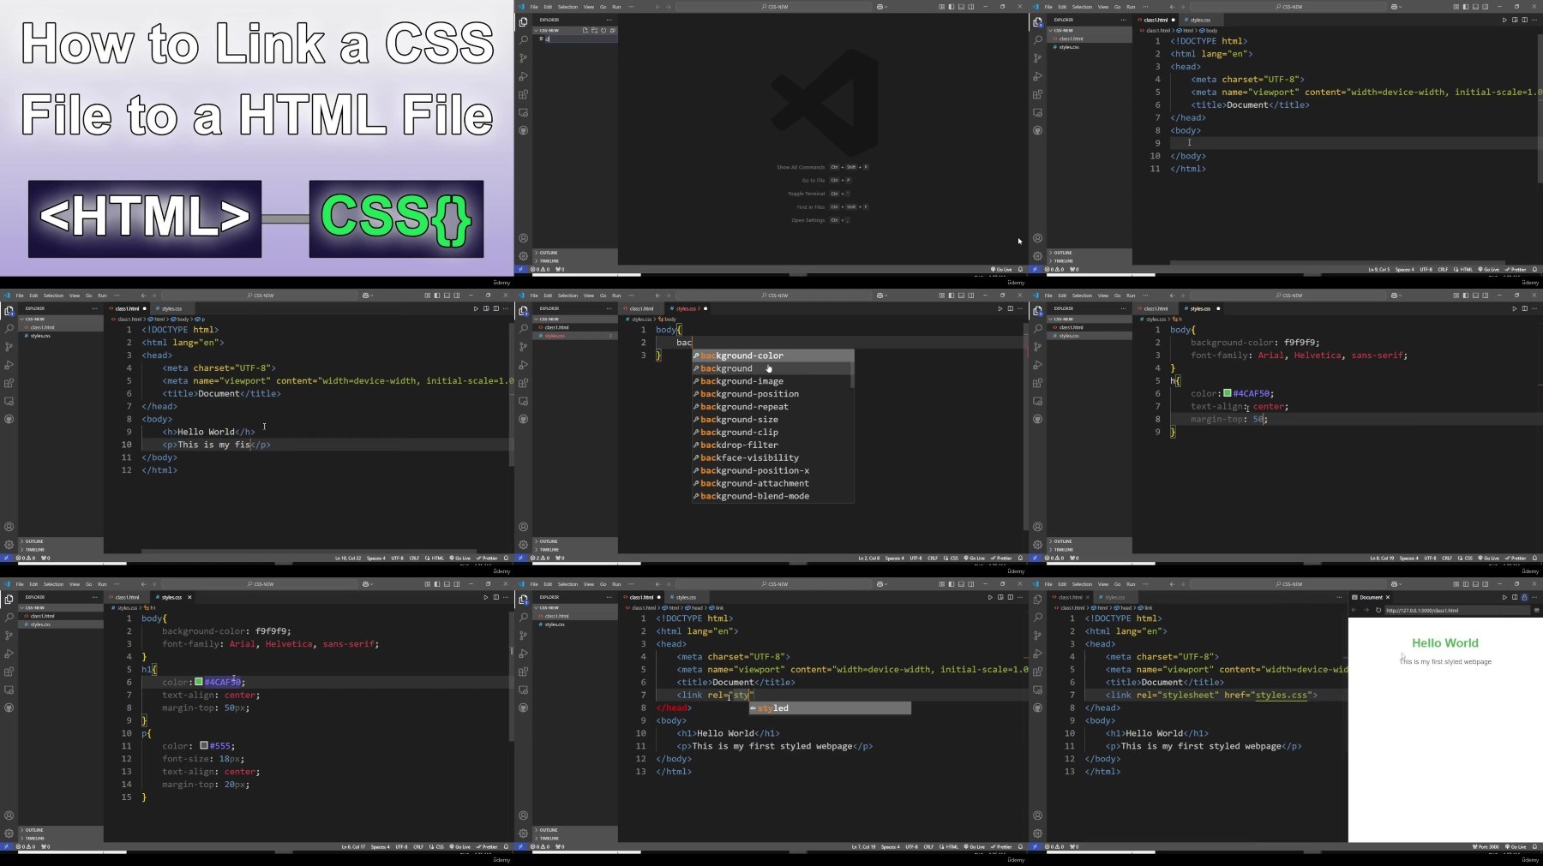
Task: Open notifications bell in empty welcome panel
Action: click(1020, 269)
